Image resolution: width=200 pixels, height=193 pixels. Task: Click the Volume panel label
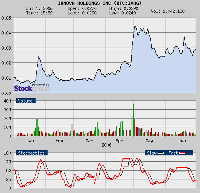[x=26, y=101]
